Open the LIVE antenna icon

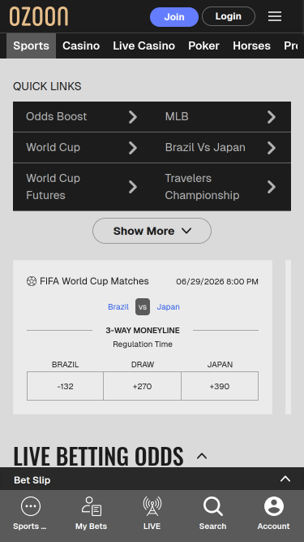click(152, 506)
